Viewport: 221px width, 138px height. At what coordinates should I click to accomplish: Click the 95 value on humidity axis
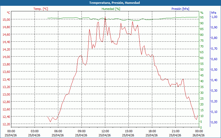(x=202, y=17)
